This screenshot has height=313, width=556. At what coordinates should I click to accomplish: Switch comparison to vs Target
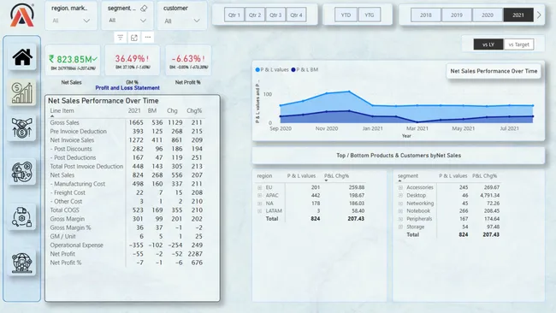(518, 44)
